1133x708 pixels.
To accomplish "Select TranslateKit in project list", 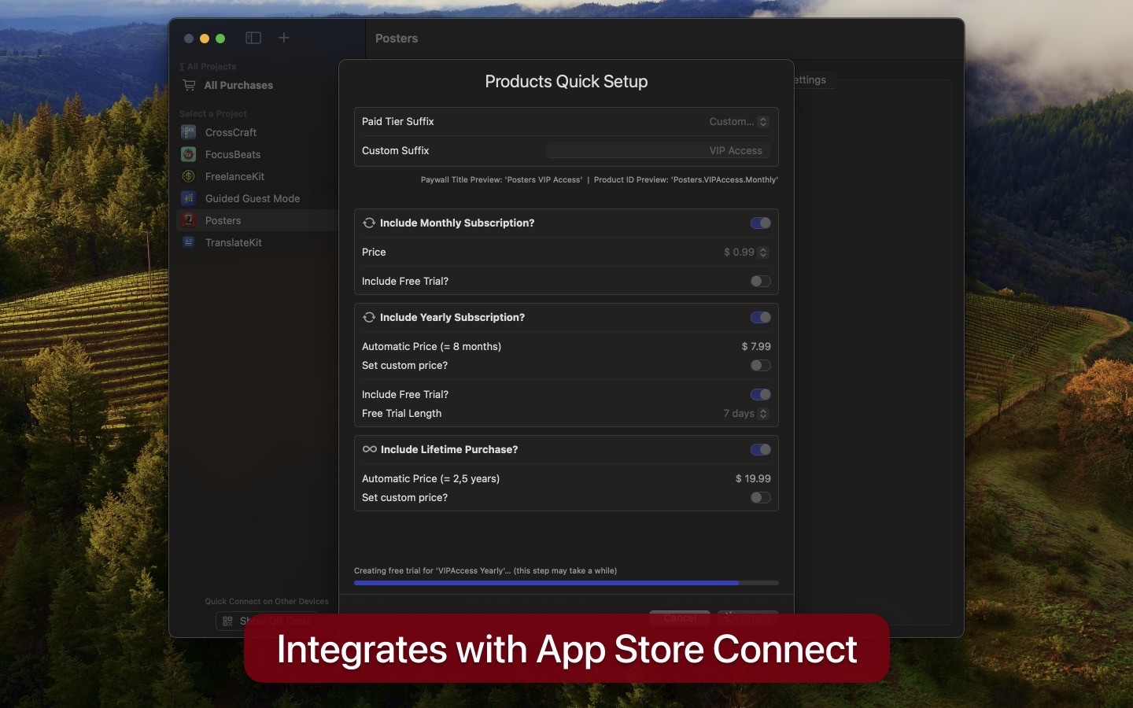I will tap(233, 242).
